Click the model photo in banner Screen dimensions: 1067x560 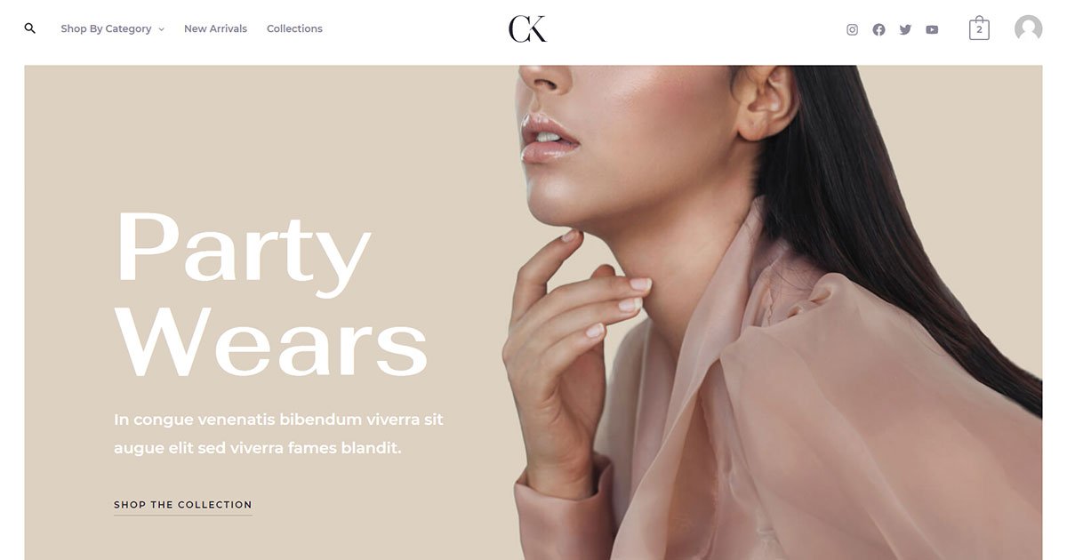tap(774, 312)
